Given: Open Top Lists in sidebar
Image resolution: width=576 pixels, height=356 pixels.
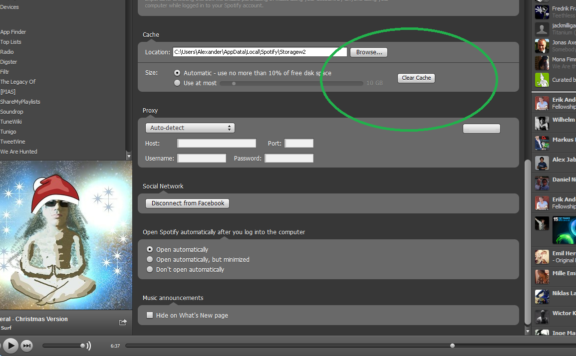Looking at the screenshot, I should (11, 42).
